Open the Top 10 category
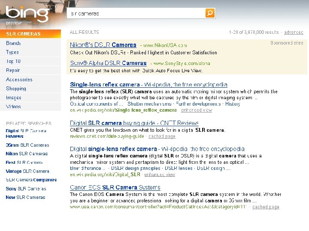 point(13,61)
